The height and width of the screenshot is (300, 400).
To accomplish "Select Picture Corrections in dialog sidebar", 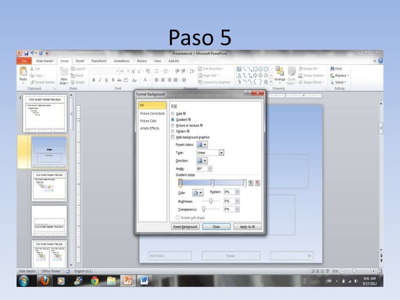I will point(152,114).
